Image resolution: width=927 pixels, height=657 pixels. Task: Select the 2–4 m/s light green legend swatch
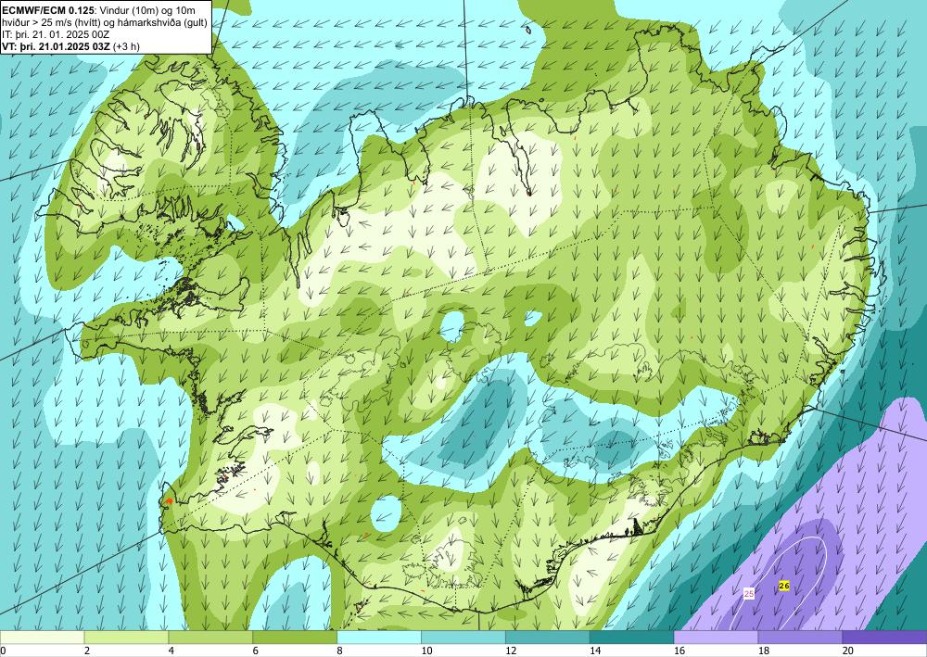click(x=126, y=638)
